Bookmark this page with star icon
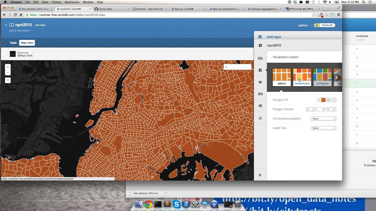The width and height of the screenshot is (376, 211). pos(314,15)
